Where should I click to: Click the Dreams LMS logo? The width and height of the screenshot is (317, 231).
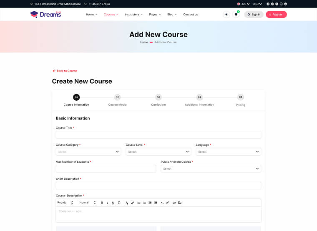click(45, 14)
